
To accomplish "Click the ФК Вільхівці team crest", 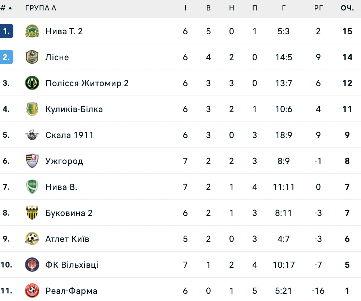I will [x=32, y=265].
